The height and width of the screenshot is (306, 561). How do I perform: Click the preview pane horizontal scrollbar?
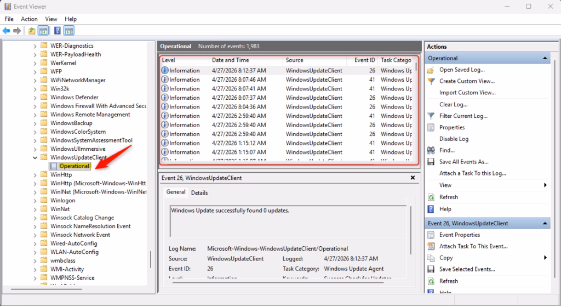point(278,282)
